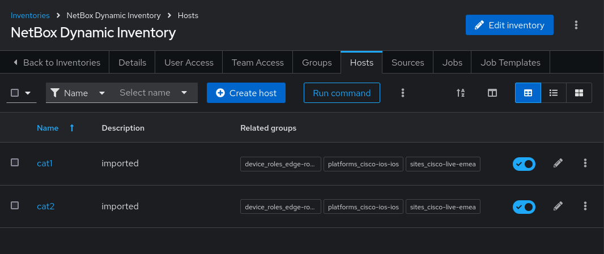The height and width of the screenshot is (254, 604).
Task: Disable the cat1 host toggle
Action: 524,164
